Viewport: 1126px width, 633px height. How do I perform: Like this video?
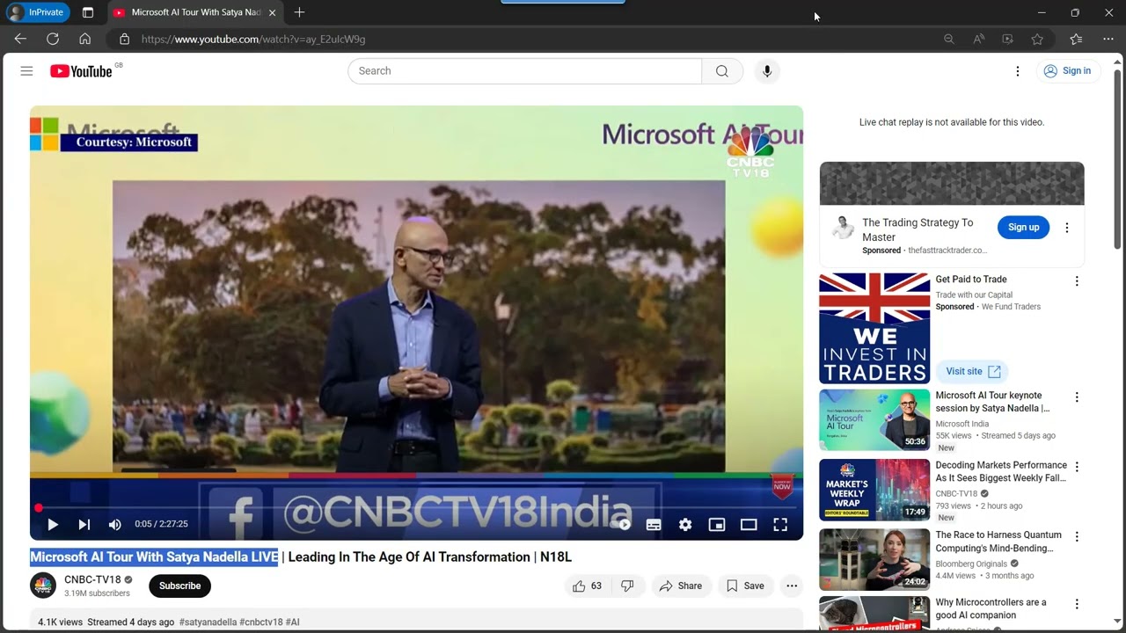pos(587,586)
